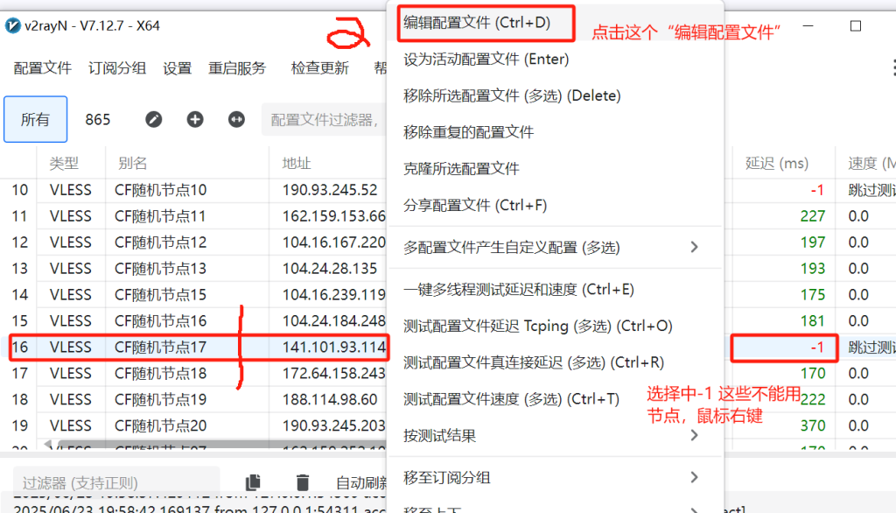Click address cell 188.114.98.60
896x513 pixels.
click(x=330, y=399)
